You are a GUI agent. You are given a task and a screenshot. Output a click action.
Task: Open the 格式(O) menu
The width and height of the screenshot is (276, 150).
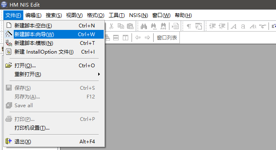click(96, 15)
